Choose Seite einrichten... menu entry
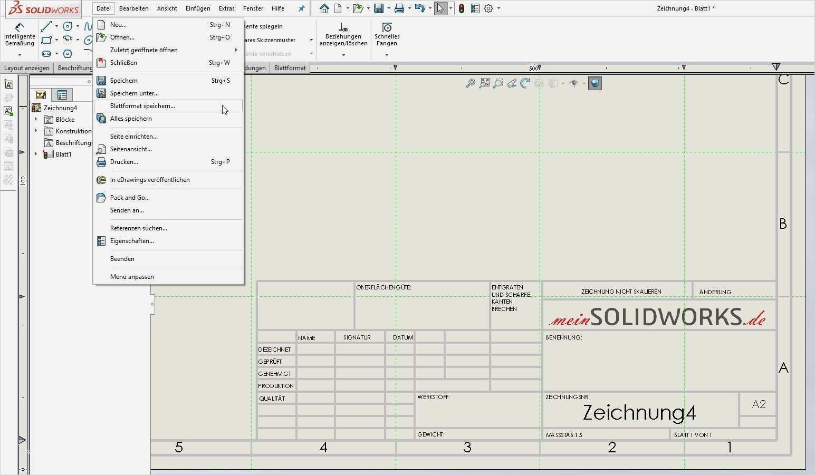This screenshot has height=475, width=815. tap(168, 137)
